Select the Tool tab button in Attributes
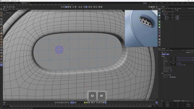Screen dimensions: 194x109 pyautogui.click(x=168, y=54)
